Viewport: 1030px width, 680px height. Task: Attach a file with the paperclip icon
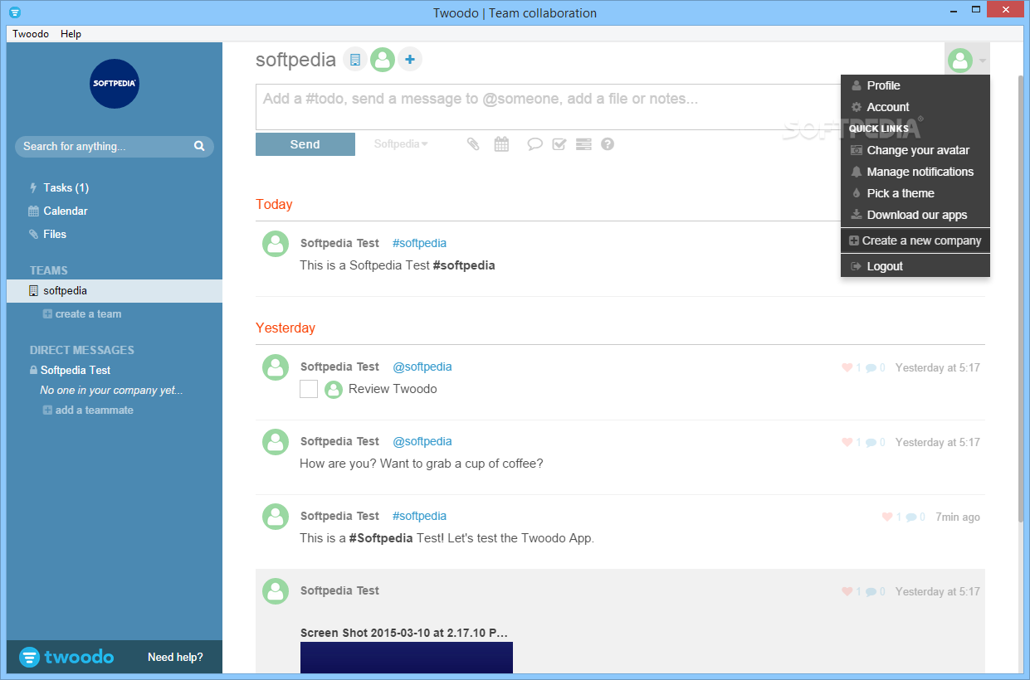[x=473, y=144]
